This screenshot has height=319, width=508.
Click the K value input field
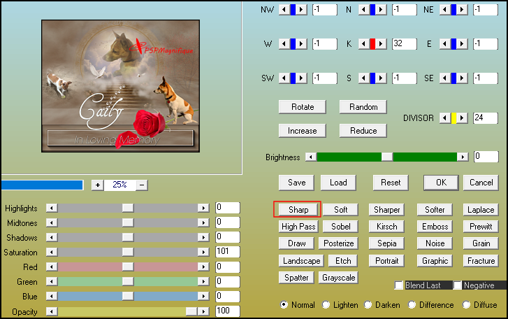[x=404, y=44]
